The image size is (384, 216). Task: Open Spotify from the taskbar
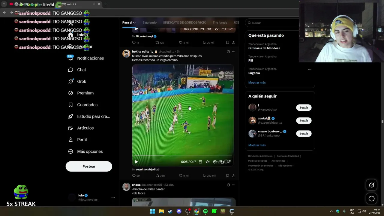205,211
